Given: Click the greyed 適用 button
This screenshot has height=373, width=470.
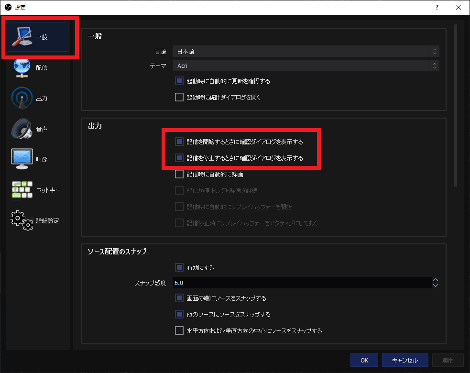Looking at the screenshot, I should 448,360.
